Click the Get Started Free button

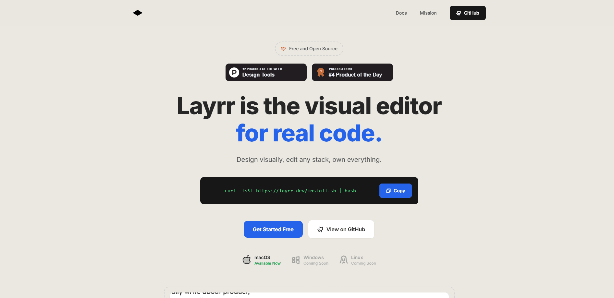[x=273, y=229]
